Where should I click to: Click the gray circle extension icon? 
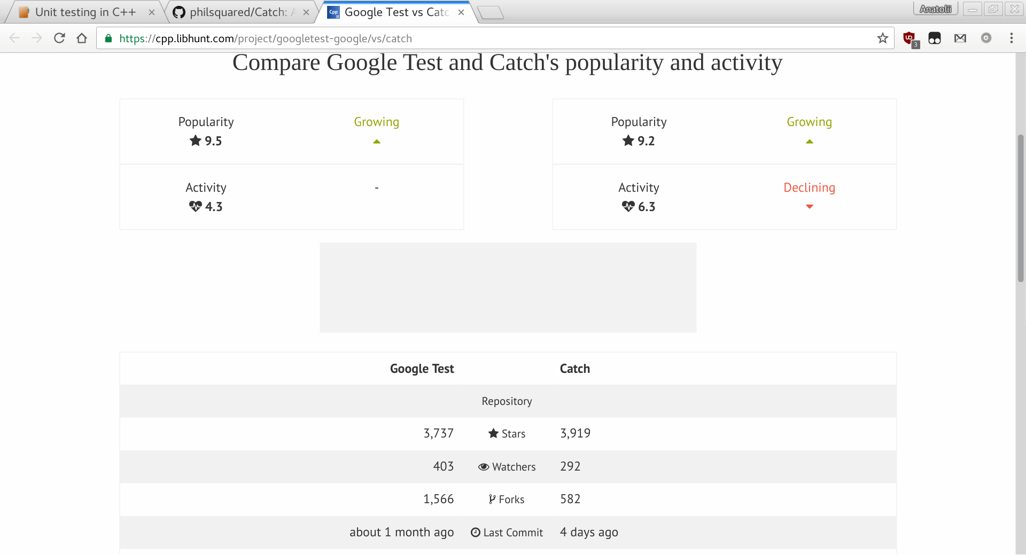[x=986, y=38]
